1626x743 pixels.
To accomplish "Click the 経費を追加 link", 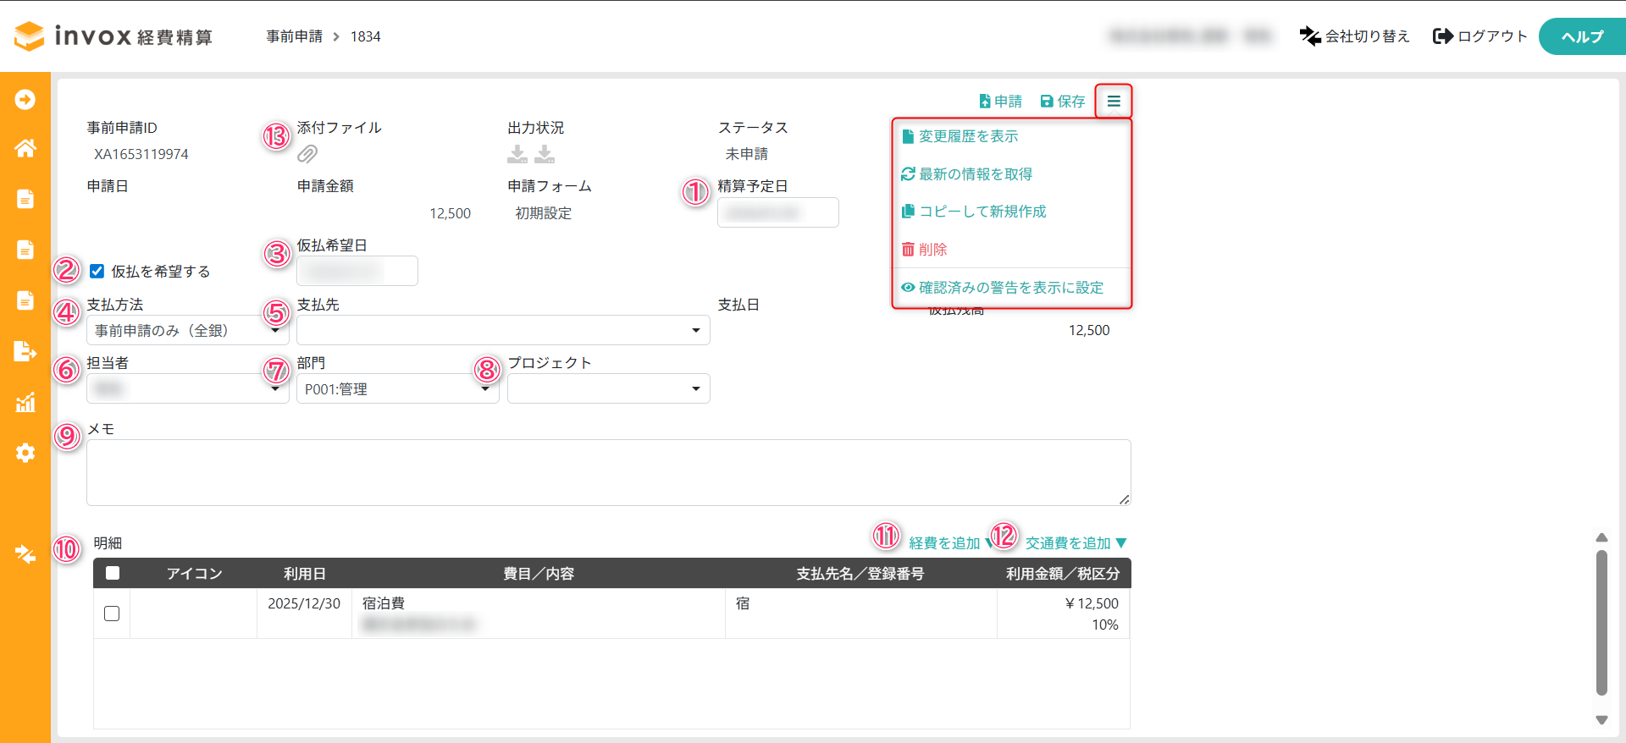I will [x=943, y=543].
